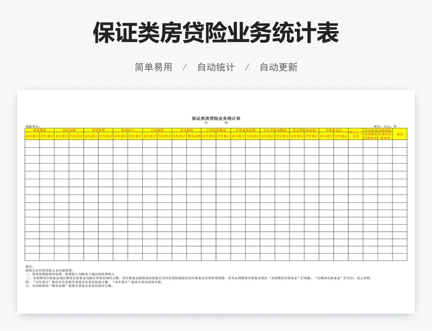Click 历年累计 under 承保数量

[x=47, y=136]
